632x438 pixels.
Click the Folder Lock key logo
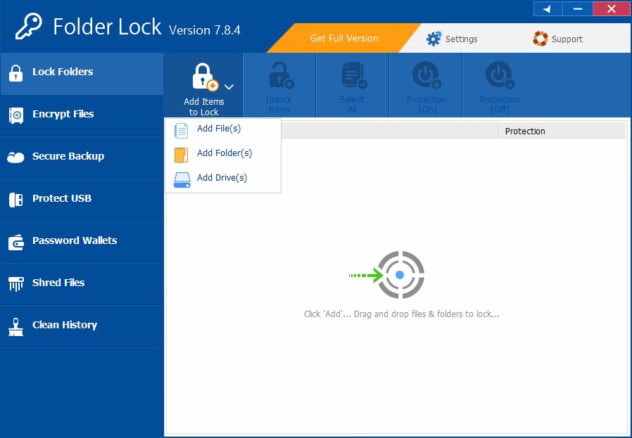28,26
